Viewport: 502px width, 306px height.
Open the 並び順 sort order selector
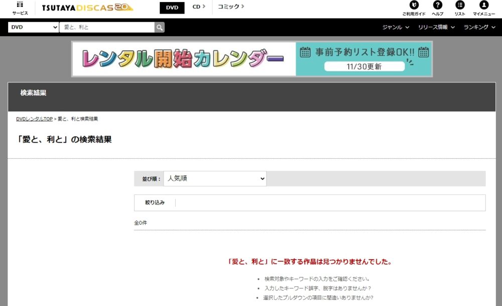click(x=215, y=178)
